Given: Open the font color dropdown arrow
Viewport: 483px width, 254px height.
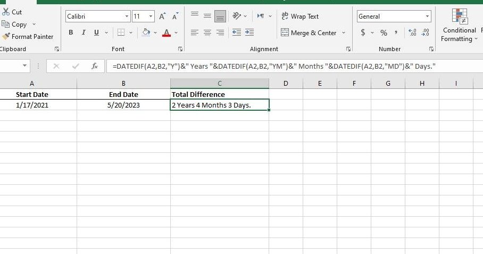Looking at the screenshot, I should [x=176, y=32].
